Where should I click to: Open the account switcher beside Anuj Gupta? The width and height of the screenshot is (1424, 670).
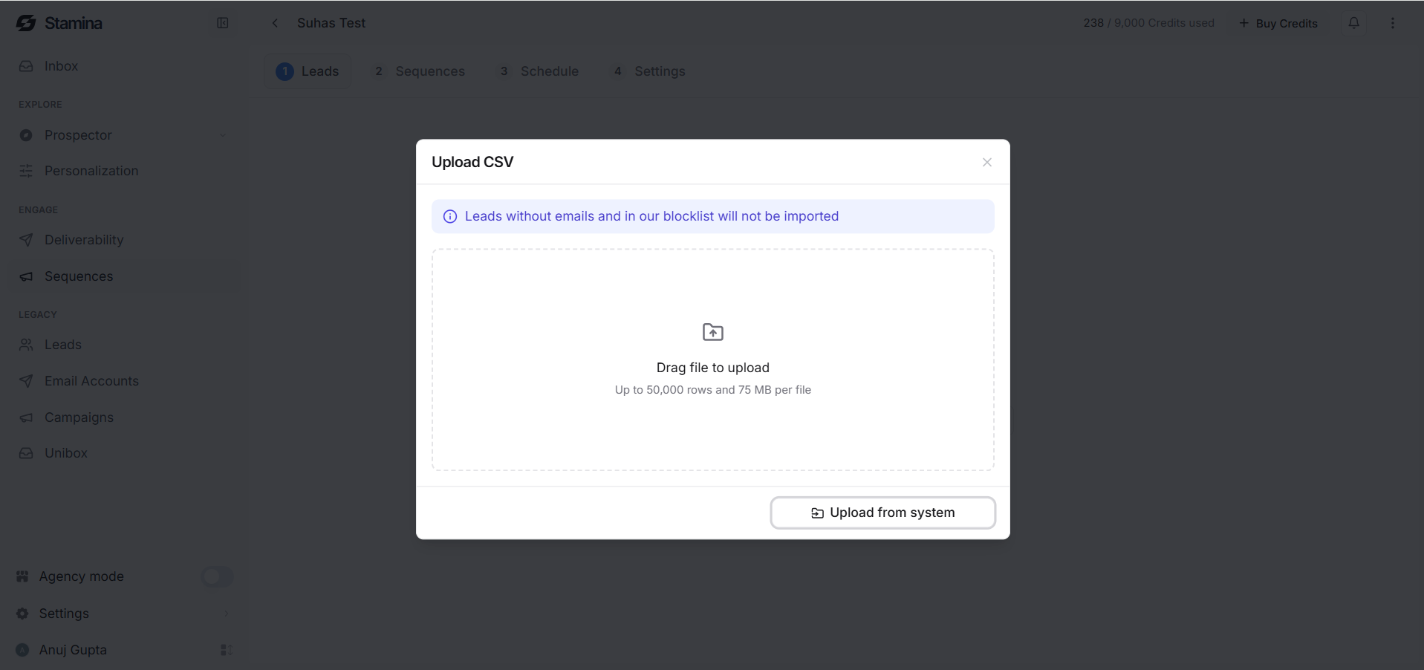pos(227,650)
